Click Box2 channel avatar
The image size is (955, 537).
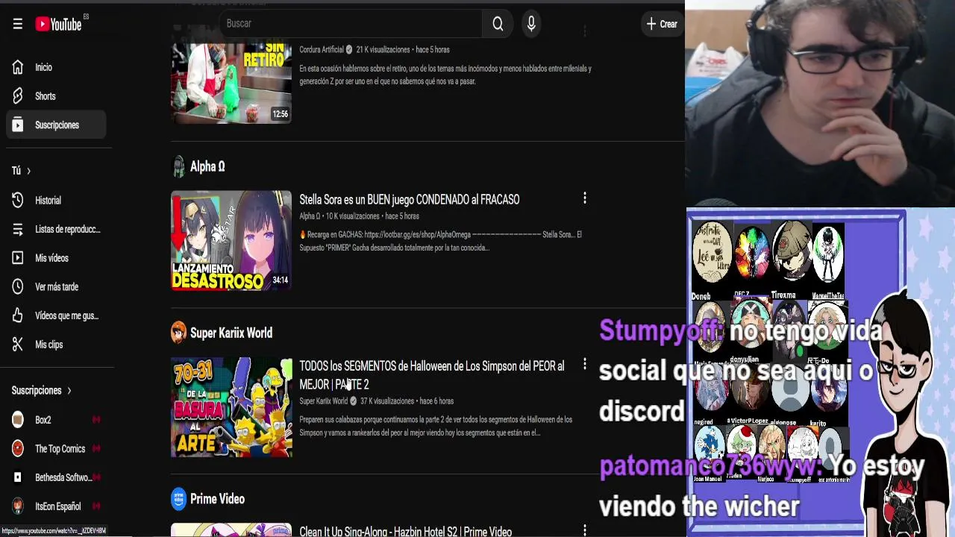[x=18, y=420]
